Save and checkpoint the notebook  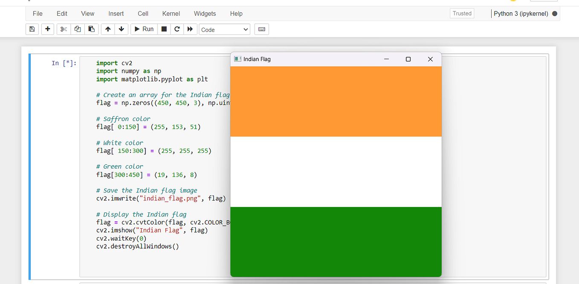tap(32, 29)
